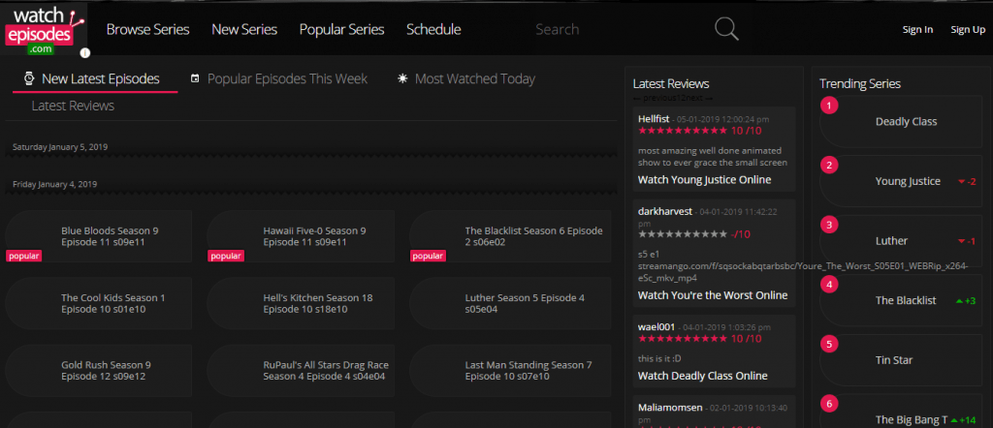Click the info icon beside the logo
Image resolution: width=993 pixels, height=428 pixels.
(85, 53)
